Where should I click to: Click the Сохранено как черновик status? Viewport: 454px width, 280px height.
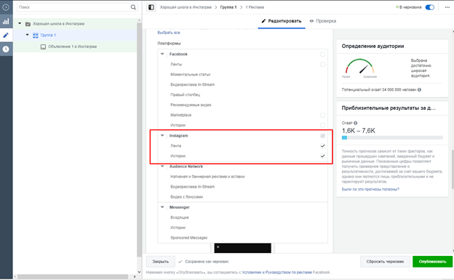point(204,262)
